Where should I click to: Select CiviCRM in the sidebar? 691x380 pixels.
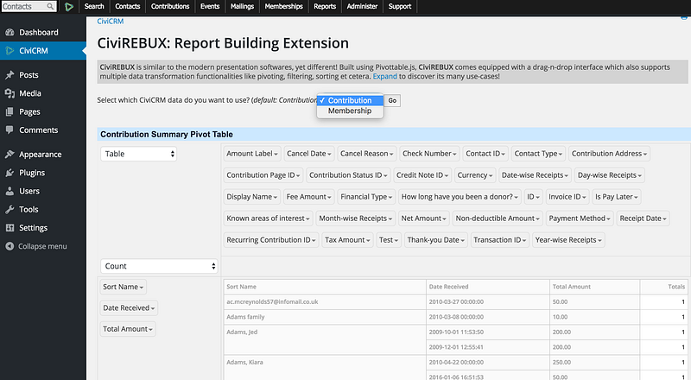click(42, 51)
